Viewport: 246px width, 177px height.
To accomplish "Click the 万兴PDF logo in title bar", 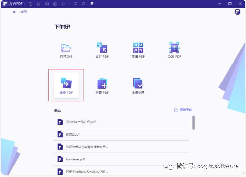I will click(5, 3).
